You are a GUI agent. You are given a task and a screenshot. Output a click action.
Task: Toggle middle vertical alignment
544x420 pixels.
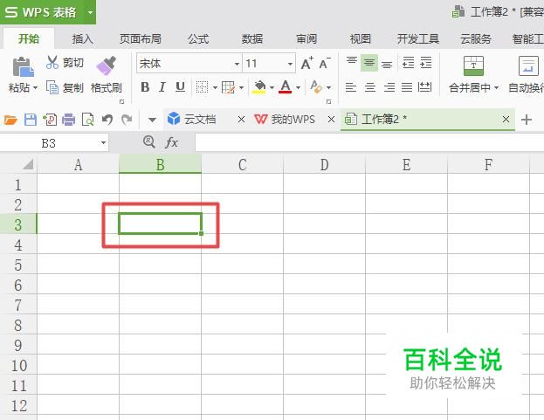point(369,63)
